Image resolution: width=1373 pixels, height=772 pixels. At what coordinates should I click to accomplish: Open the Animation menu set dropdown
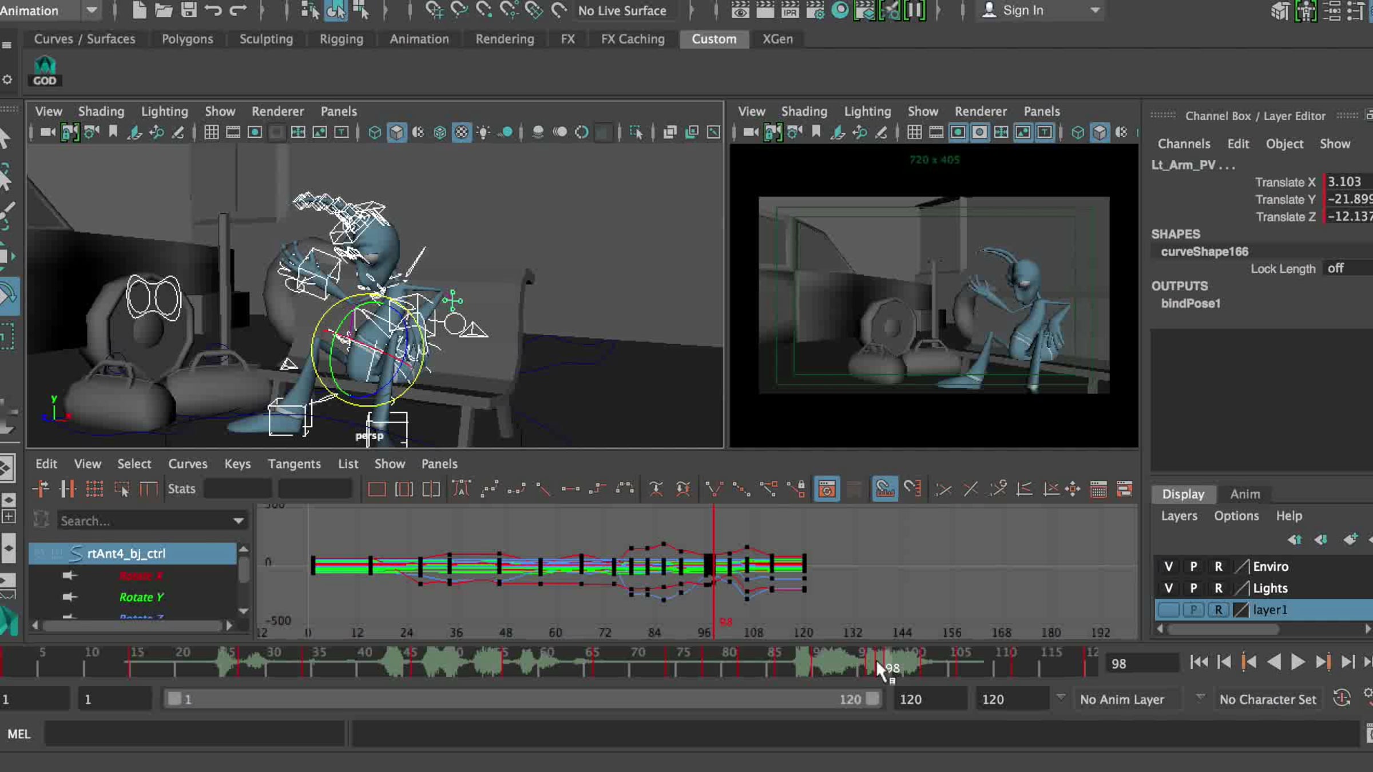click(x=91, y=10)
